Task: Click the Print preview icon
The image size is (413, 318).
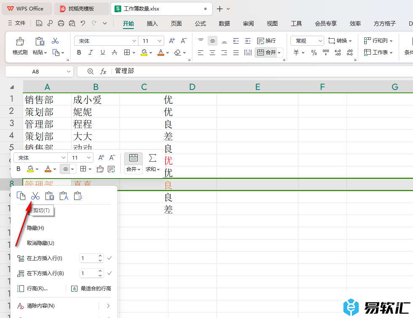Action: pos(72,24)
